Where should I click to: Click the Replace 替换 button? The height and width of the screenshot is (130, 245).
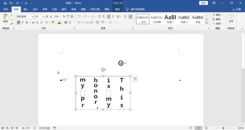217,19
